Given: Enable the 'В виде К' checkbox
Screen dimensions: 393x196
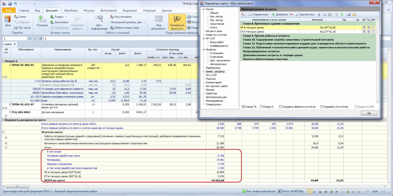Looking at the screenshot, I should tap(261, 107).
